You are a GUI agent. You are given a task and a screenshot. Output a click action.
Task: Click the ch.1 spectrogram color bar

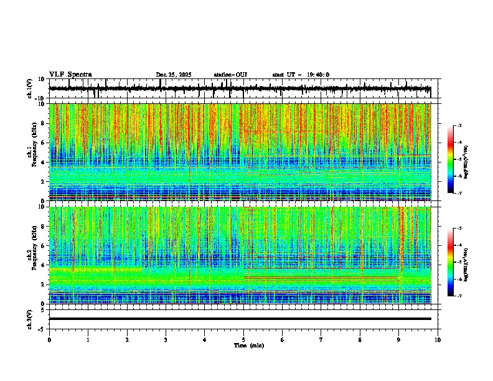(450, 159)
